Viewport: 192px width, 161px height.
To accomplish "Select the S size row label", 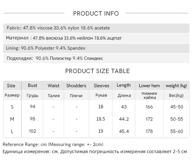I will [x=12, y=107].
